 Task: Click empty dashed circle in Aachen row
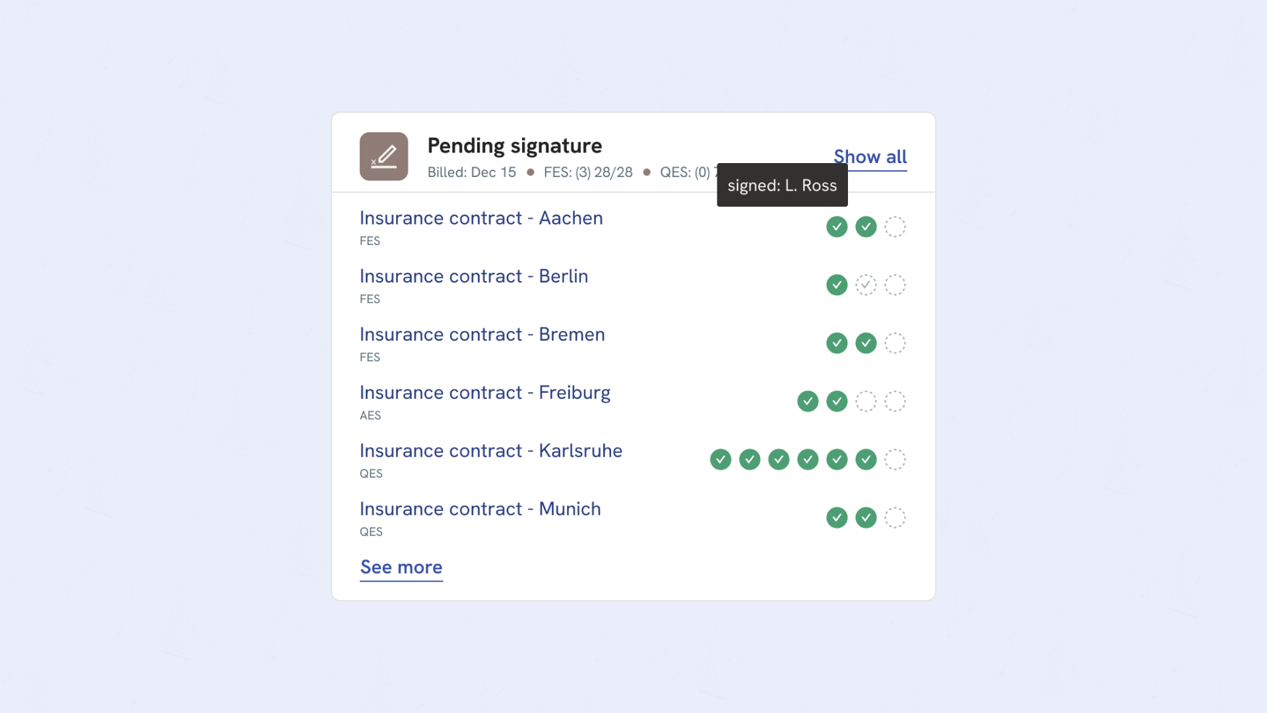pos(895,226)
